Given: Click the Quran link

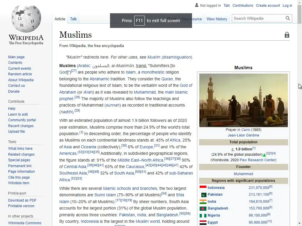Looking at the screenshot, I should pyautogui.click(x=167, y=79).
